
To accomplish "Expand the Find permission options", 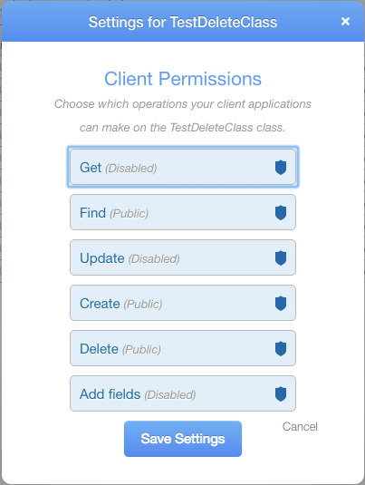I will (x=183, y=212).
